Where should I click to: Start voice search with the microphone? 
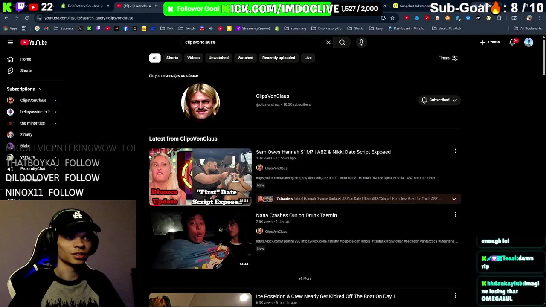(361, 42)
